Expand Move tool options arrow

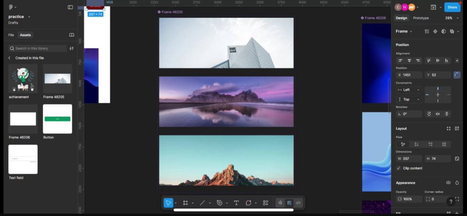point(176,203)
